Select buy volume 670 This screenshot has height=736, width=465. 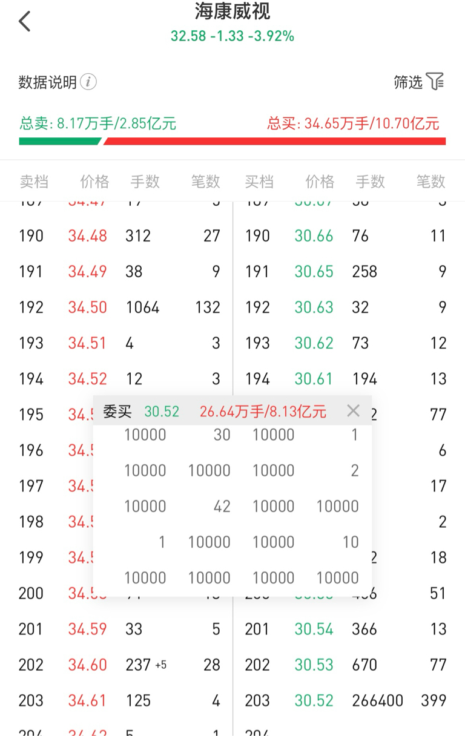364,665
